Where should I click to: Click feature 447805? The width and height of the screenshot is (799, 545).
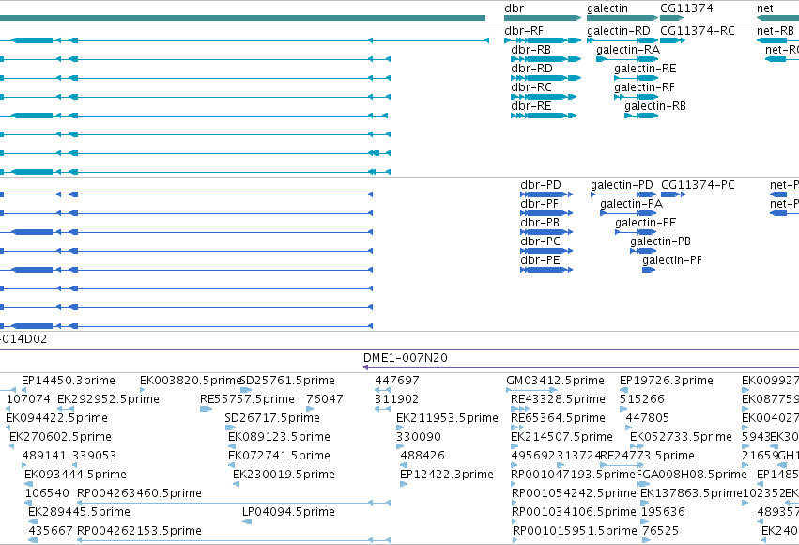[x=647, y=417]
